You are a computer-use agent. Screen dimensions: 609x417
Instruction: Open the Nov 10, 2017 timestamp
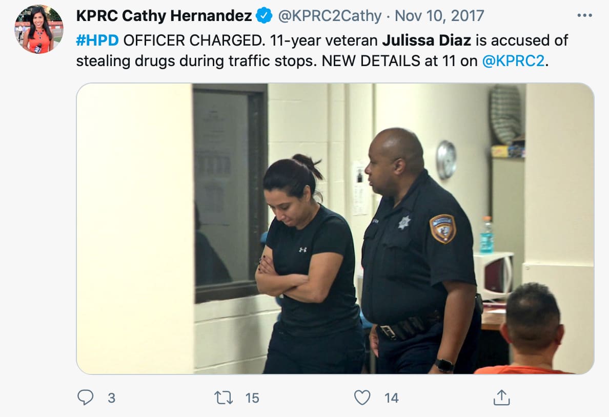pyautogui.click(x=439, y=16)
